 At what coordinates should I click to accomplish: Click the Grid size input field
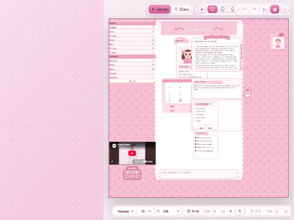point(278,211)
